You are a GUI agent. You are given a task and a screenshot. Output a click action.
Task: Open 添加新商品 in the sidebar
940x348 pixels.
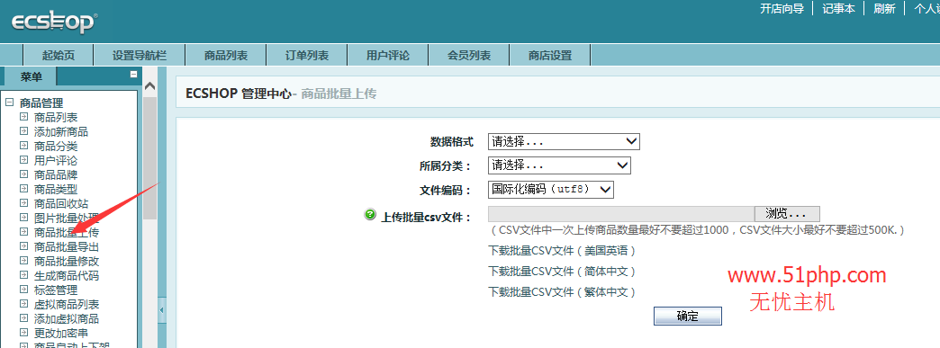61,132
